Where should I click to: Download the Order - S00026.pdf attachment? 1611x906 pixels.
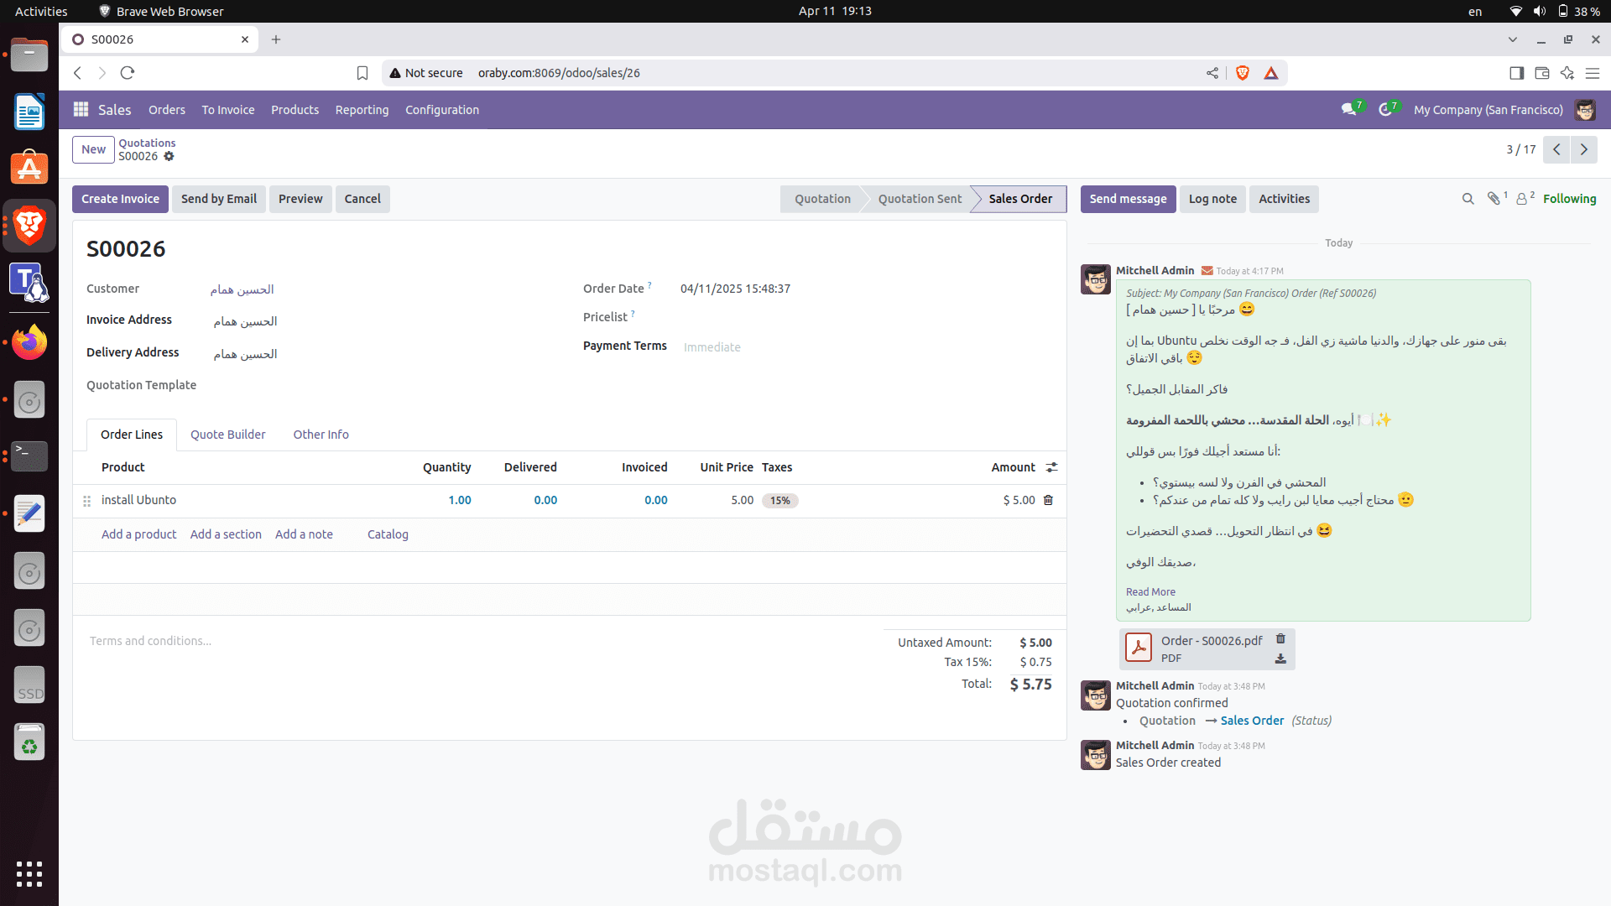(1280, 659)
